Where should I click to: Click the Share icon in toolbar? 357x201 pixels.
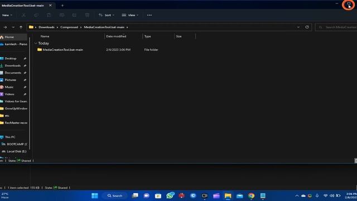click(x=74, y=15)
